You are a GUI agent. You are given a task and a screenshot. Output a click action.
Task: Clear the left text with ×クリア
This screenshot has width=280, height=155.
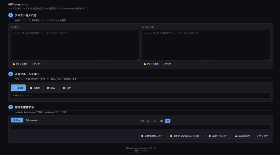[36, 64]
